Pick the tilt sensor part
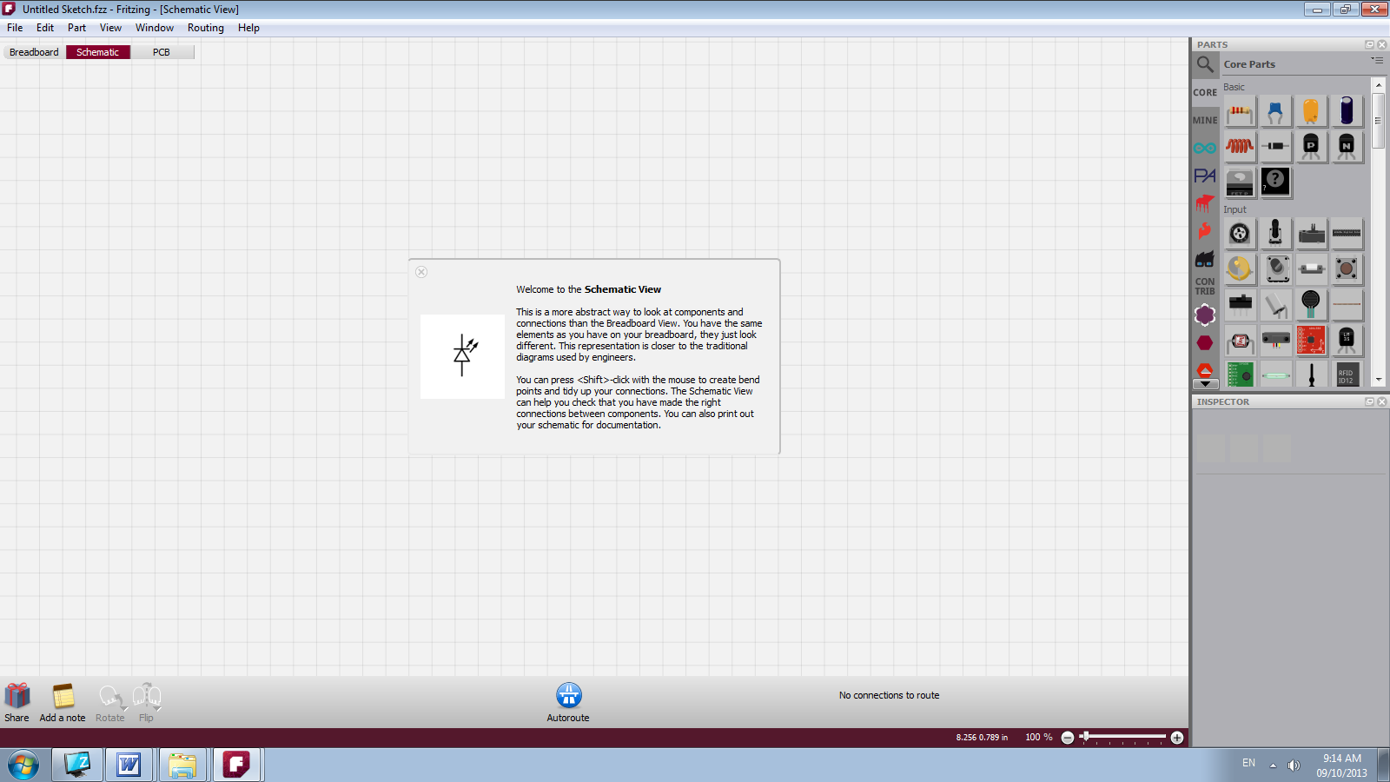This screenshot has width=1390, height=782. click(x=1275, y=305)
